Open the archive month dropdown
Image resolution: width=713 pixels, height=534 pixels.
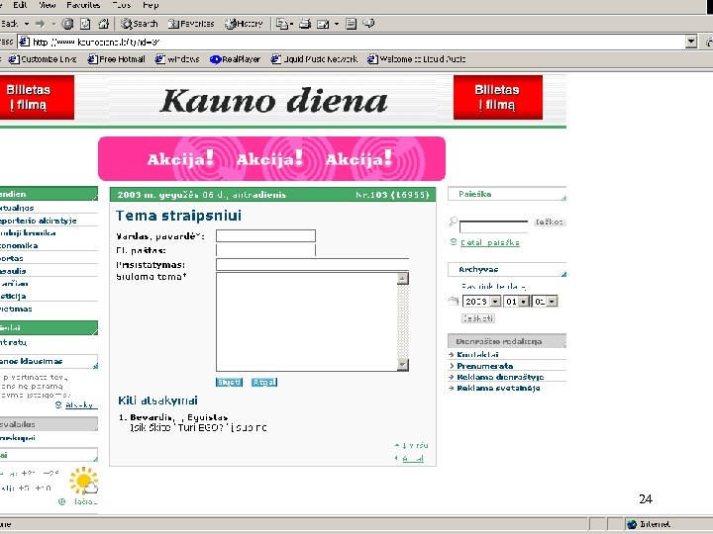pos(524,302)
